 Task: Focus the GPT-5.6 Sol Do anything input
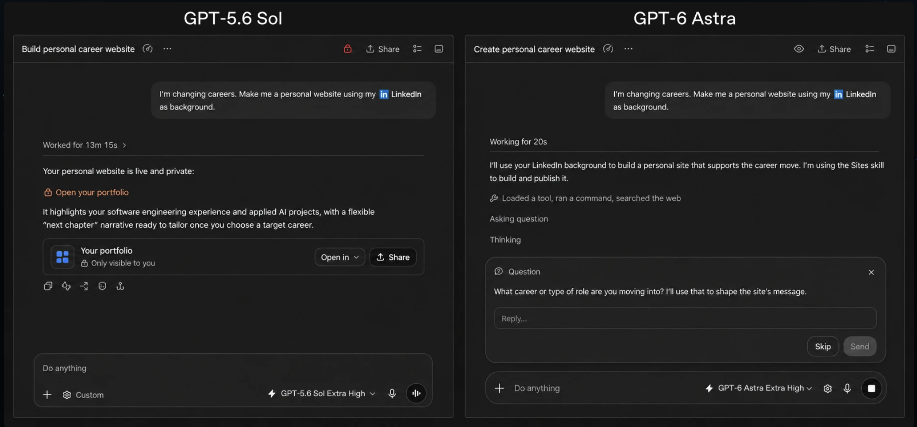(x=233, y=368)
